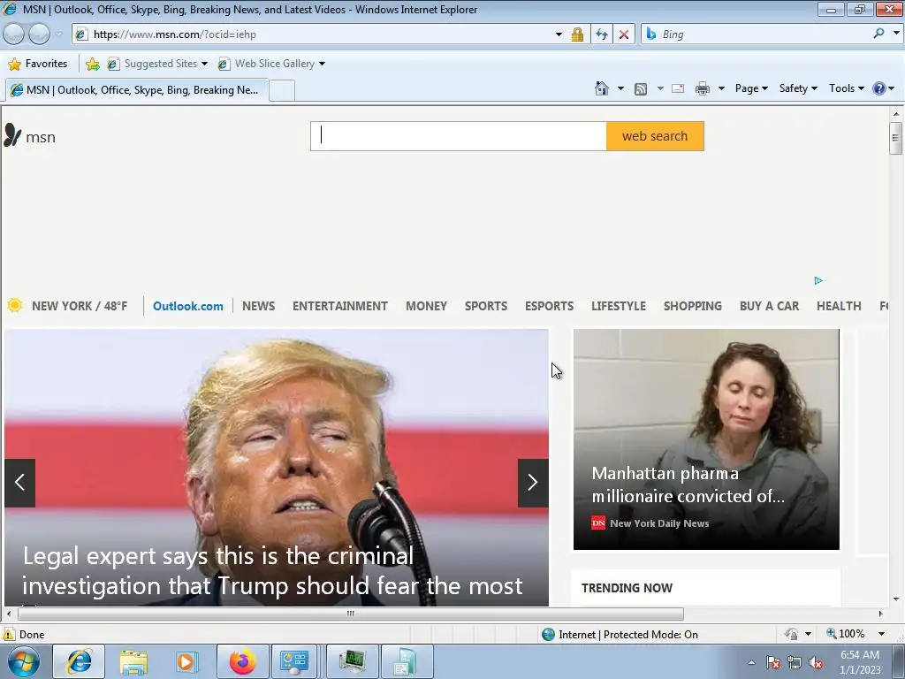Click the security lock icon in address bar
This screenshot has width=905, height=679.
click(577, 34)
